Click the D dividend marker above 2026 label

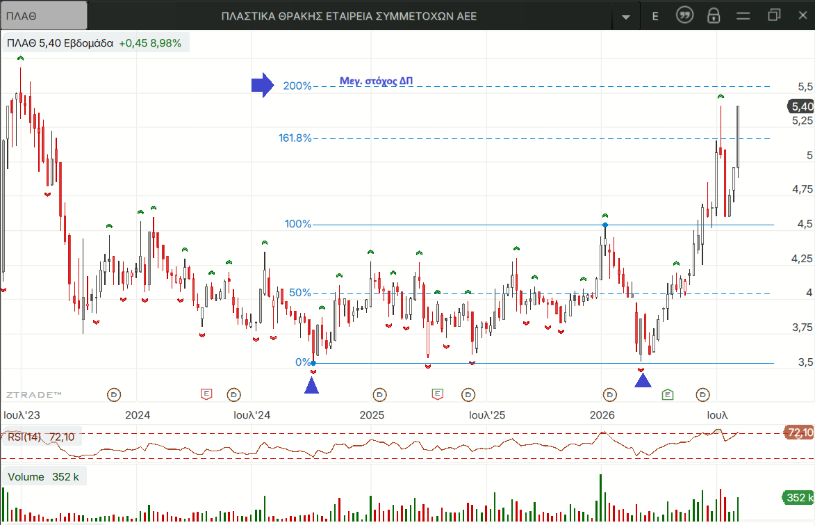610,394
